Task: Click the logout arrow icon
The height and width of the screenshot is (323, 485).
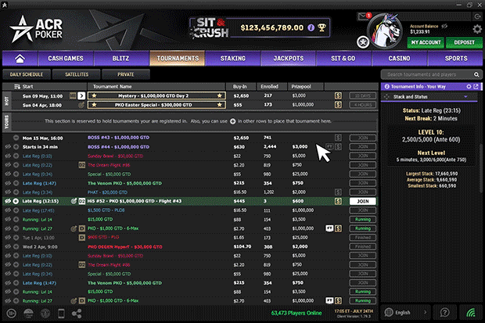Action: click(477, 16)
